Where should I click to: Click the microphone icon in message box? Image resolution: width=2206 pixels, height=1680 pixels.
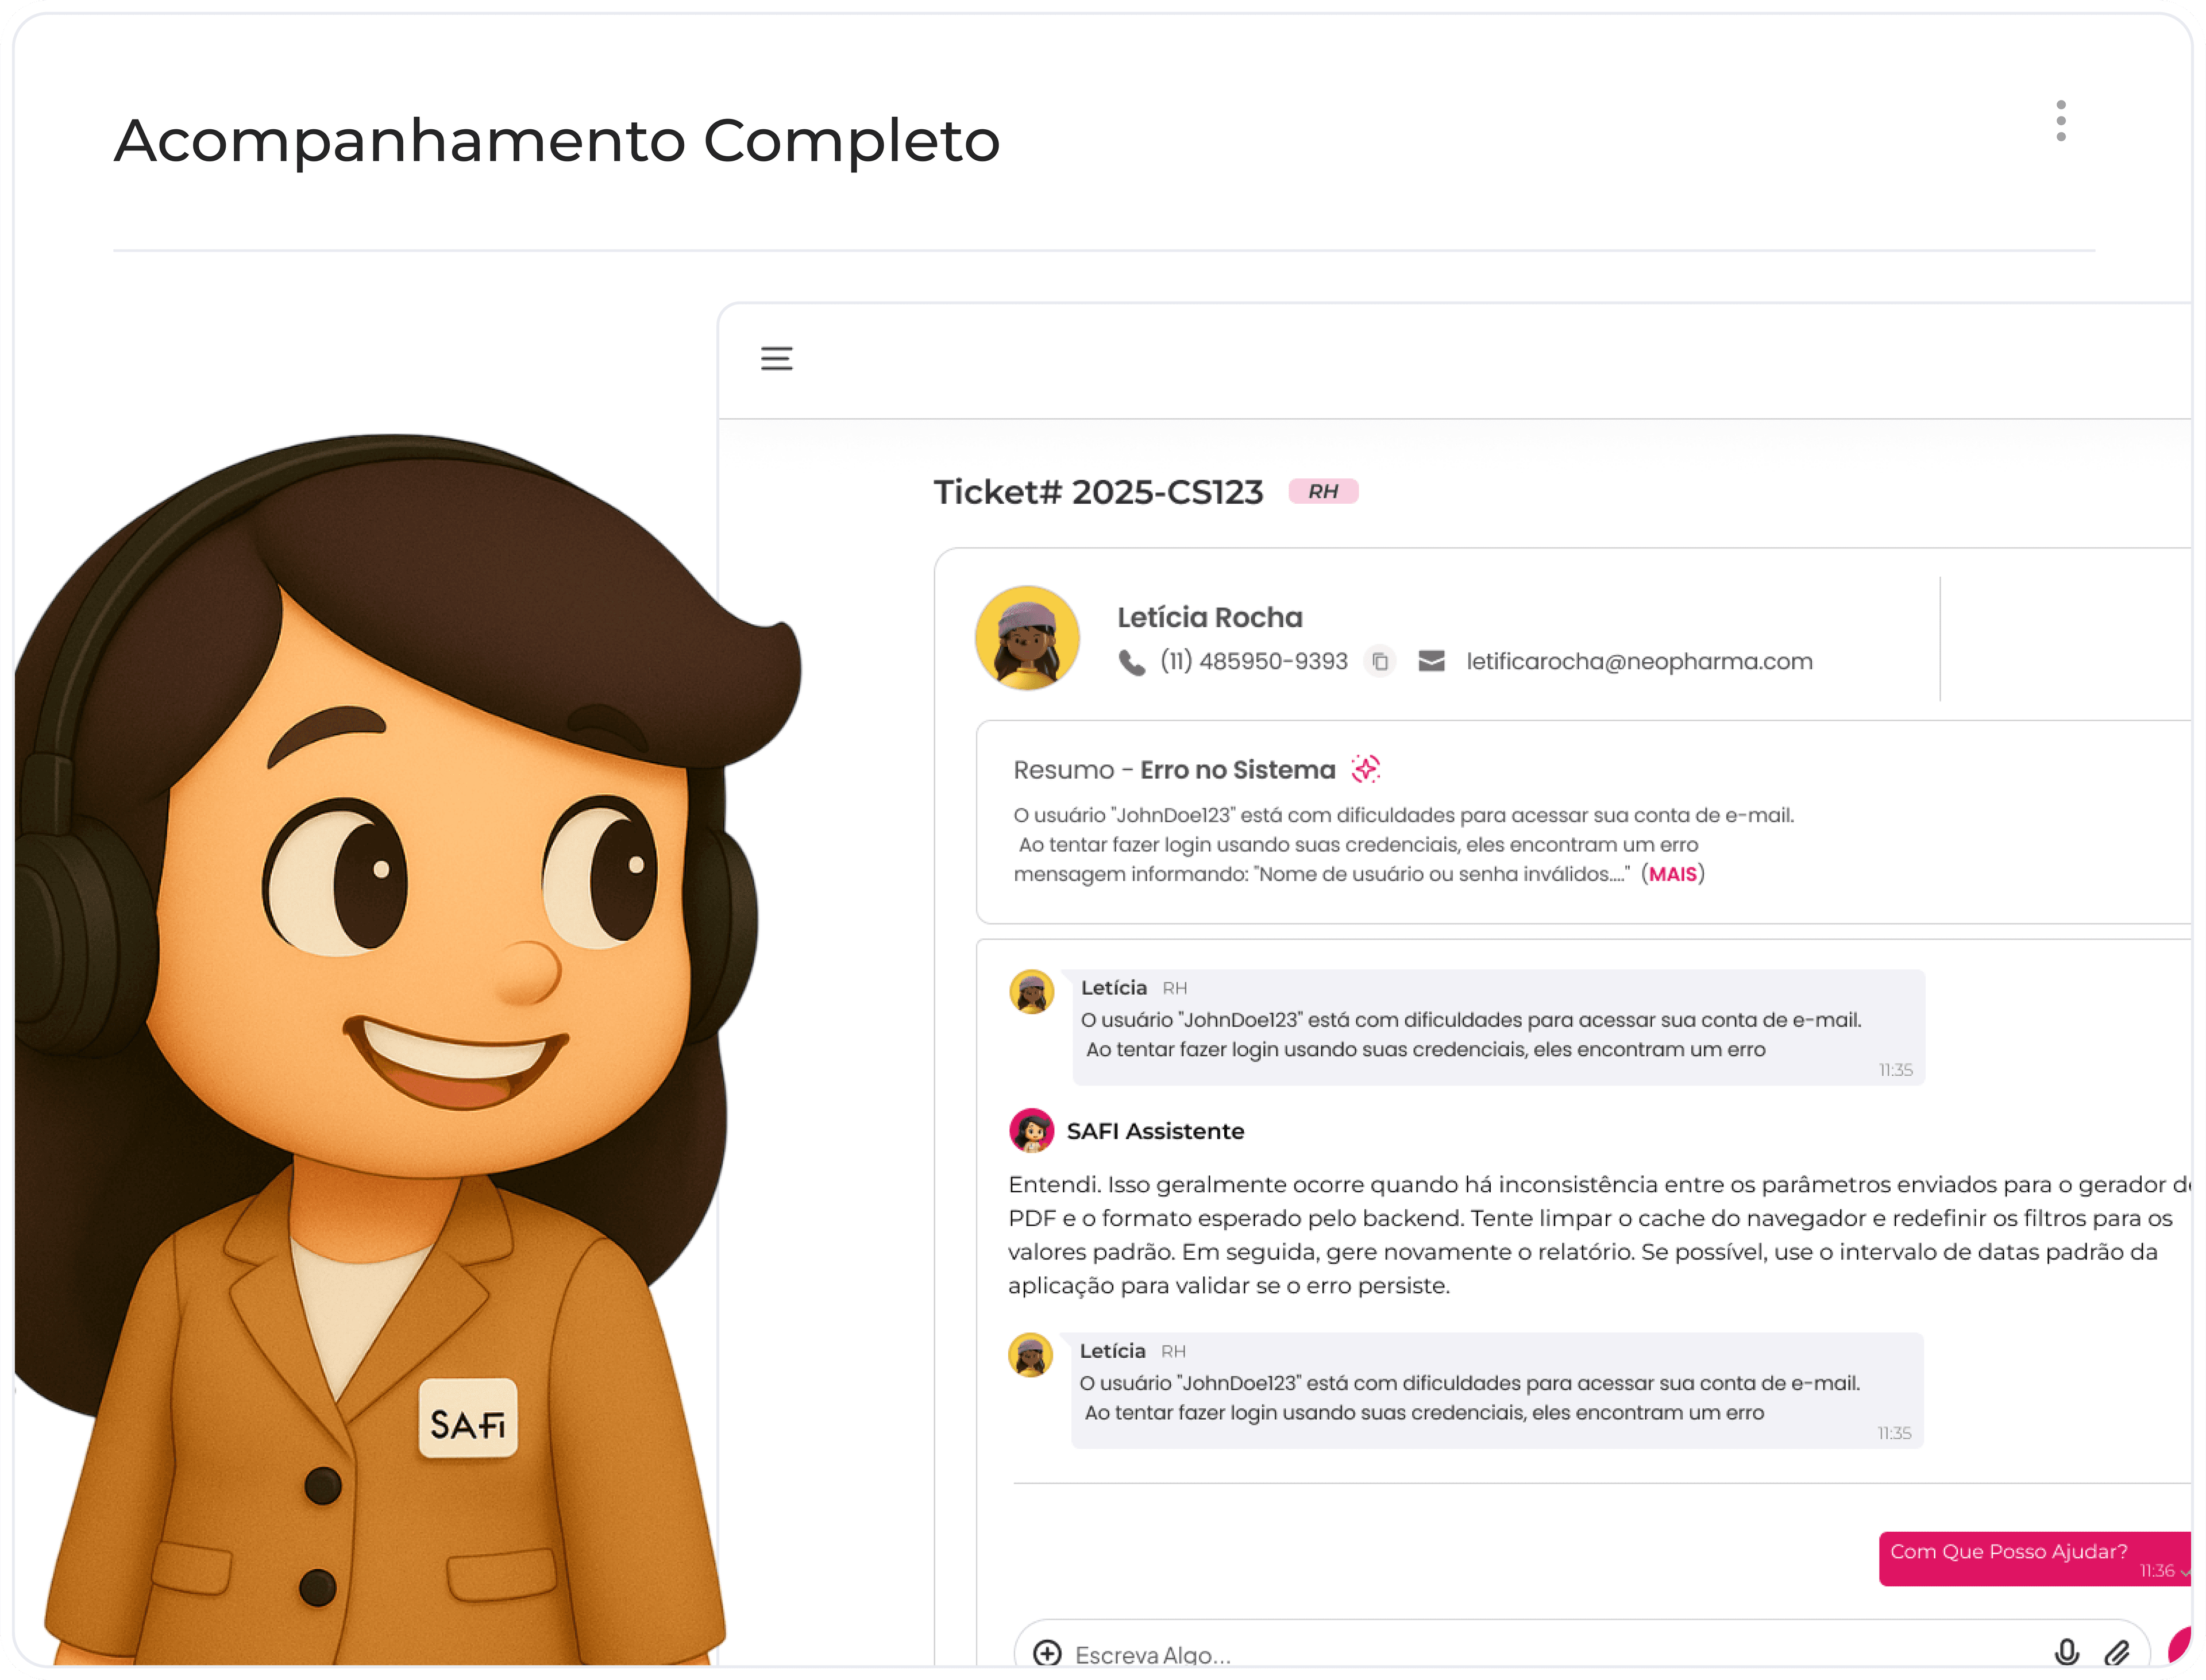pos(2066,1651)
